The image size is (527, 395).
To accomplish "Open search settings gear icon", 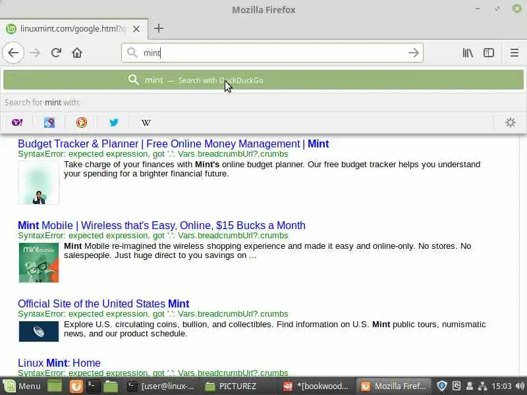I will pyautogui.click(x=510, y=122).
